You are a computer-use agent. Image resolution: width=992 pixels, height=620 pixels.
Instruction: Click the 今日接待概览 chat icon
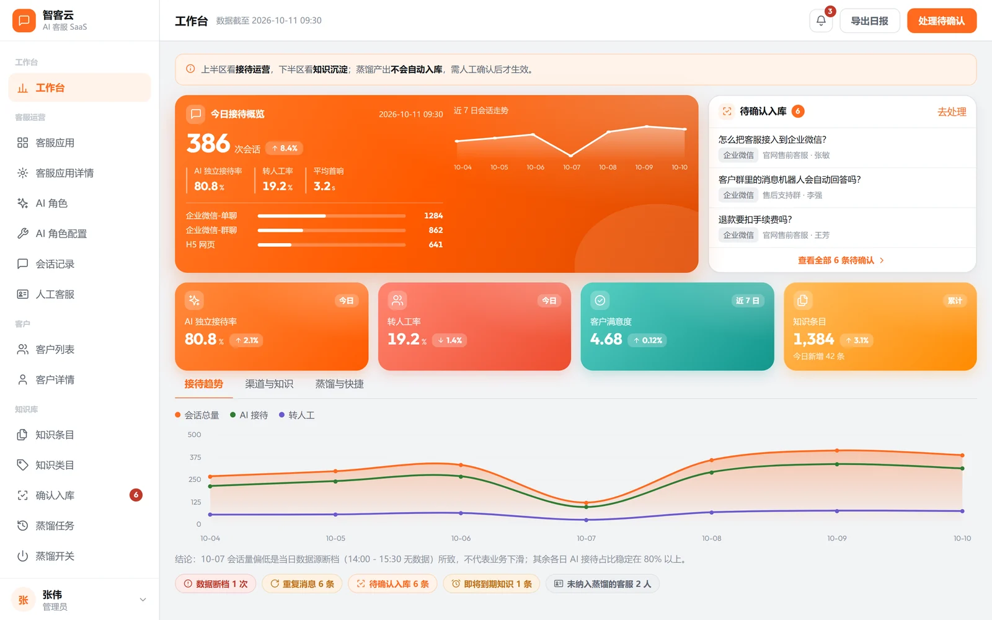tap(196, 113)
